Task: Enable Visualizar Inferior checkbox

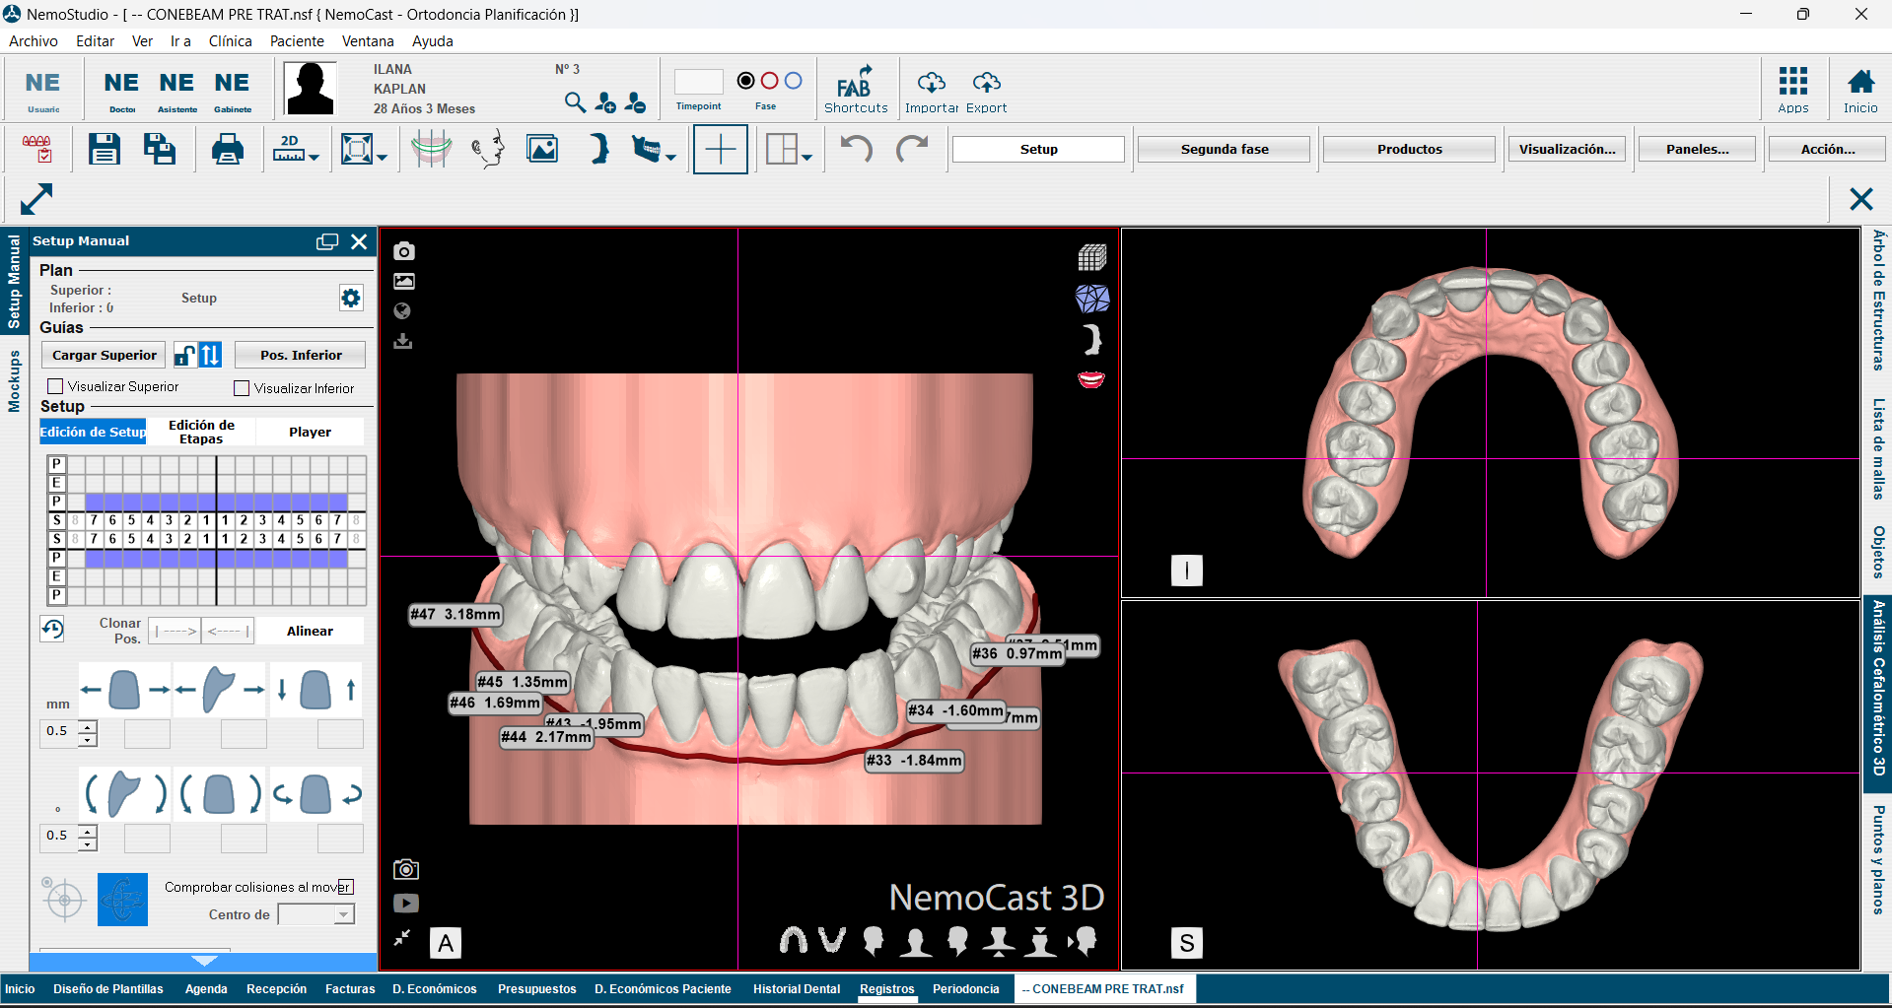Action: click(242, 388)
